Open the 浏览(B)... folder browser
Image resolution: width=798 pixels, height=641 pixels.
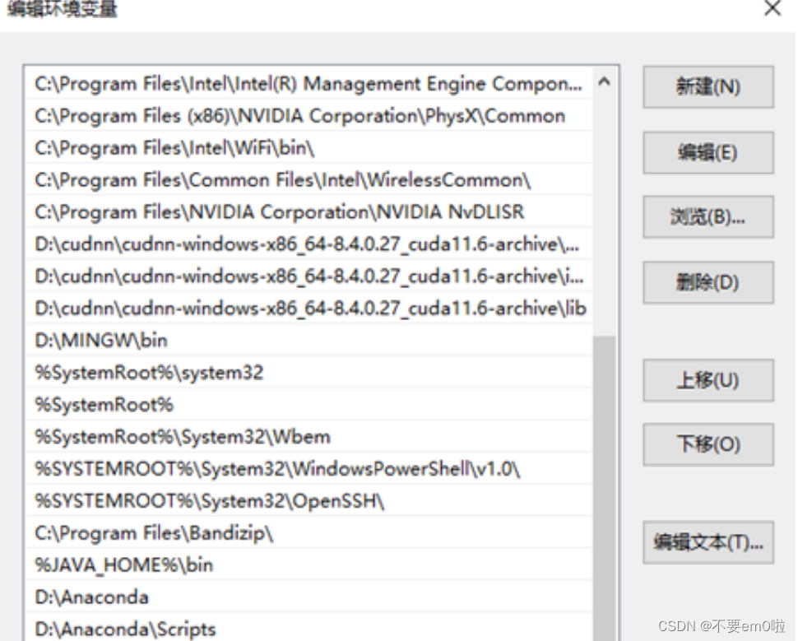point(708,217)
